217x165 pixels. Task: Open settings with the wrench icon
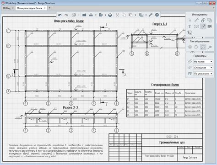coord(151,15)
